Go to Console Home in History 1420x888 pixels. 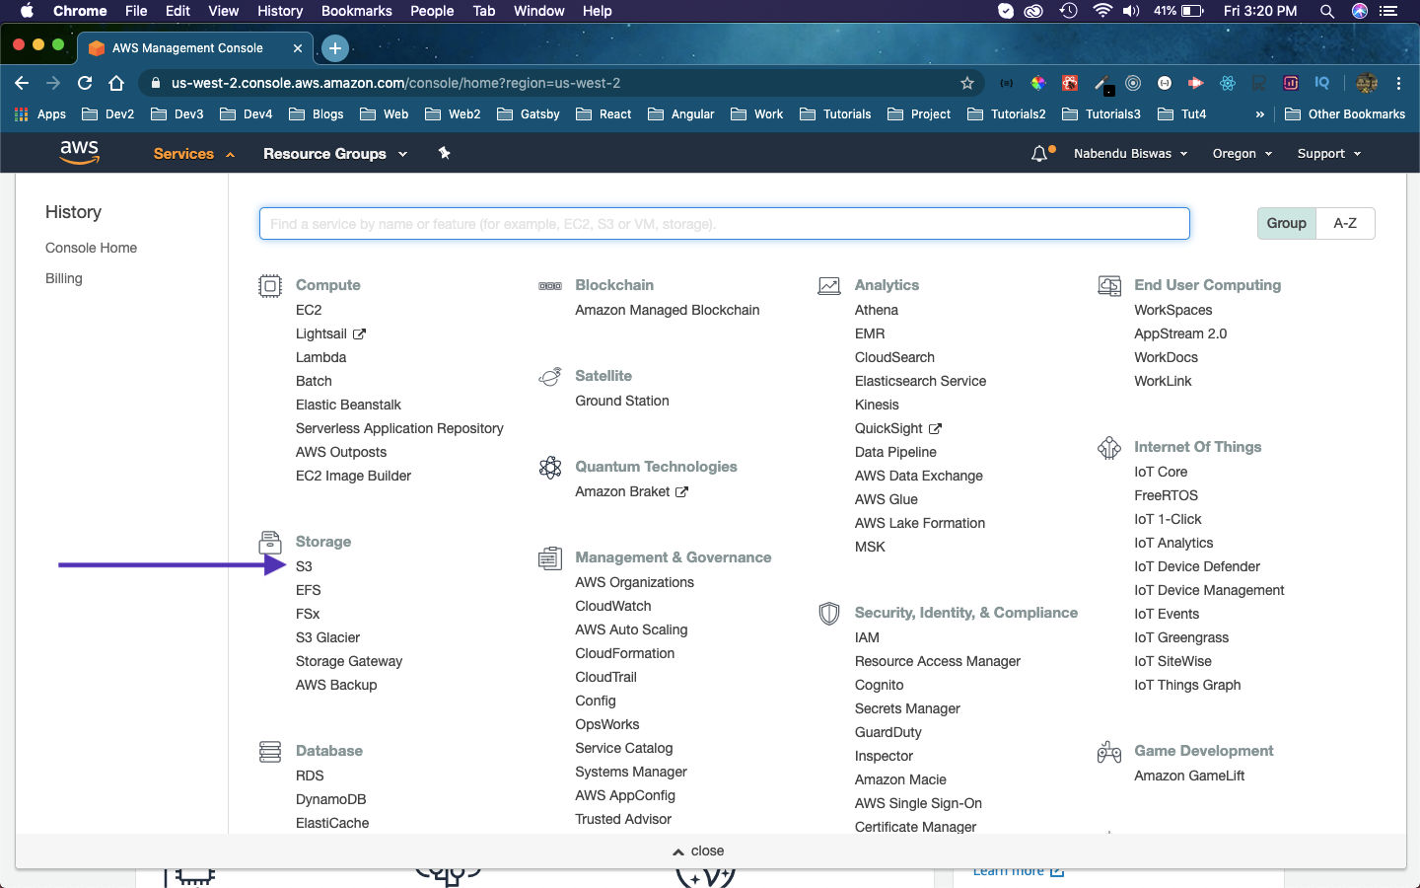[x=91, y=248]
